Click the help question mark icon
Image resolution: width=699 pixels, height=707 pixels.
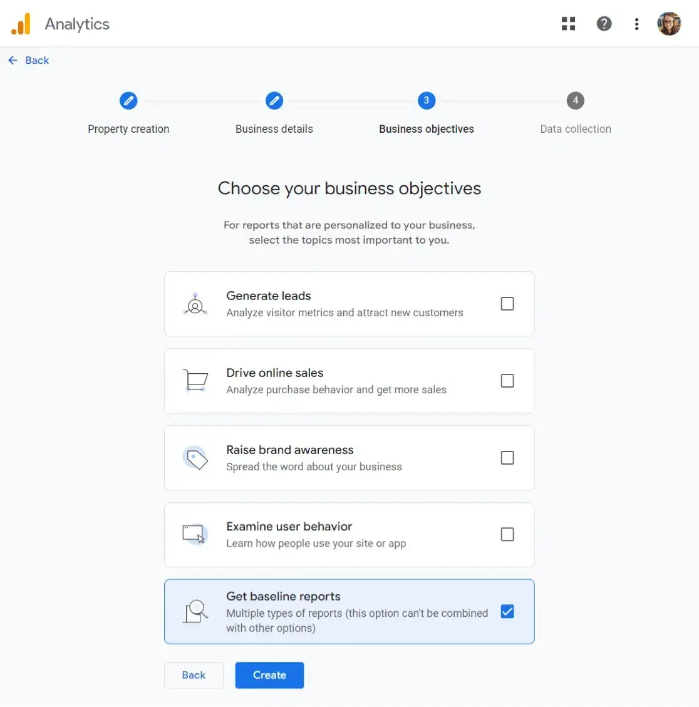point(604,23)
